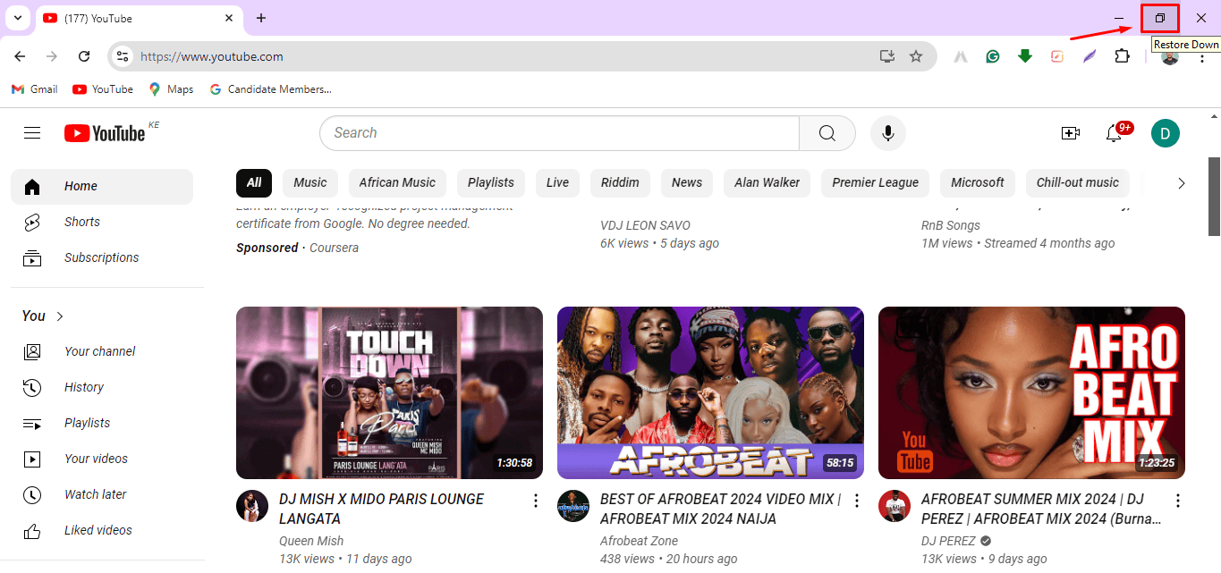Open Liked videos in sidebar
This screenshot has height=573, width=1221.
tap(102, 530)
